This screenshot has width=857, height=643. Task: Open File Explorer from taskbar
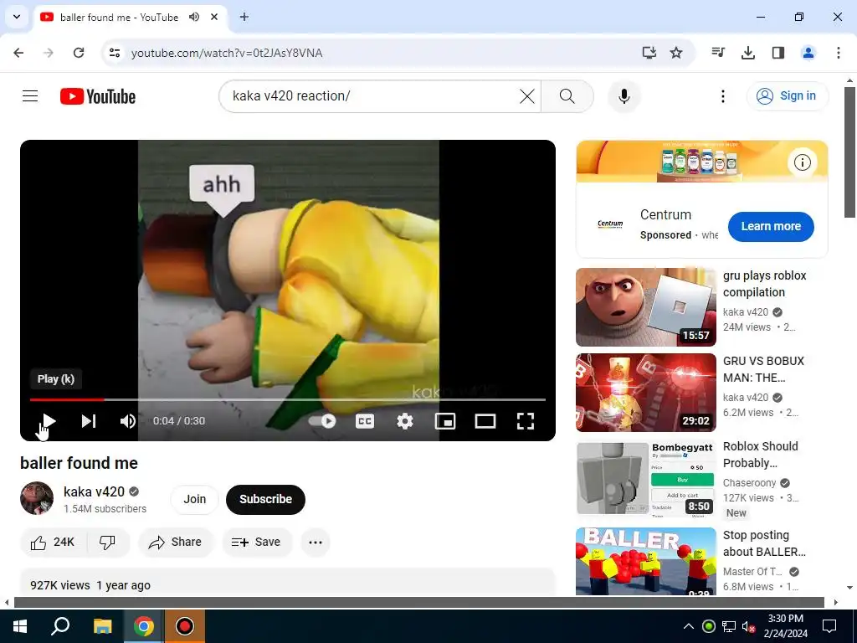click(102, 626)
